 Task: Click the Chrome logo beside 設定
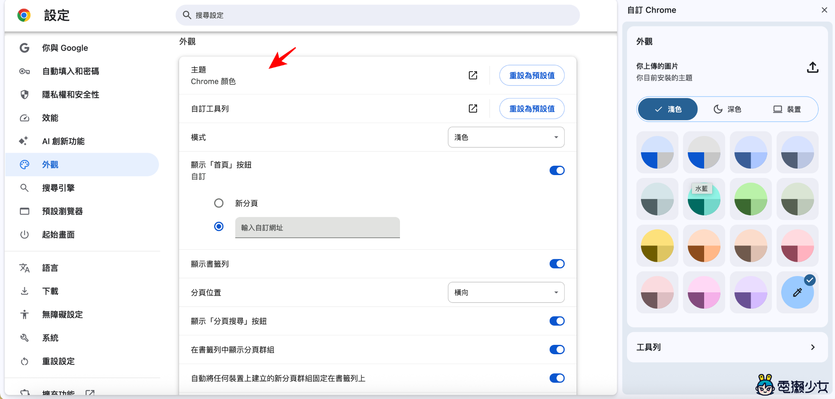tap(24, 15)
